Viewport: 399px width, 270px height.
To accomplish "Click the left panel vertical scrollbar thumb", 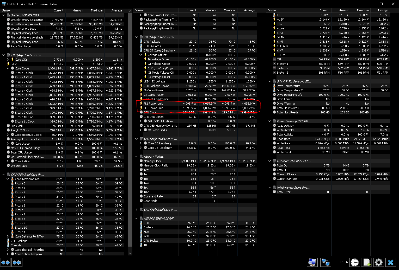I will point(130,130).
